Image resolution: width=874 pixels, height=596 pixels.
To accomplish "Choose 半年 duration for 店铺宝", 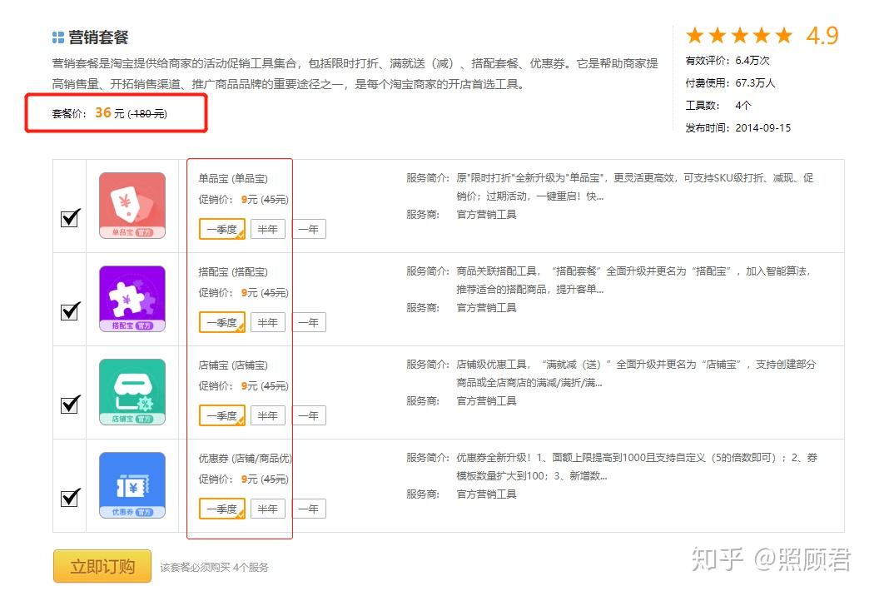I will point(268,415).
